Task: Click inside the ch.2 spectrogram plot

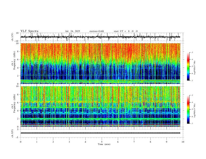Action: pos(100,107)
